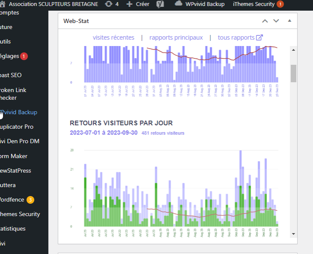Click the plus icon next to Créer
Viewport: 313px width, 254px height.
tap(129, 4)
